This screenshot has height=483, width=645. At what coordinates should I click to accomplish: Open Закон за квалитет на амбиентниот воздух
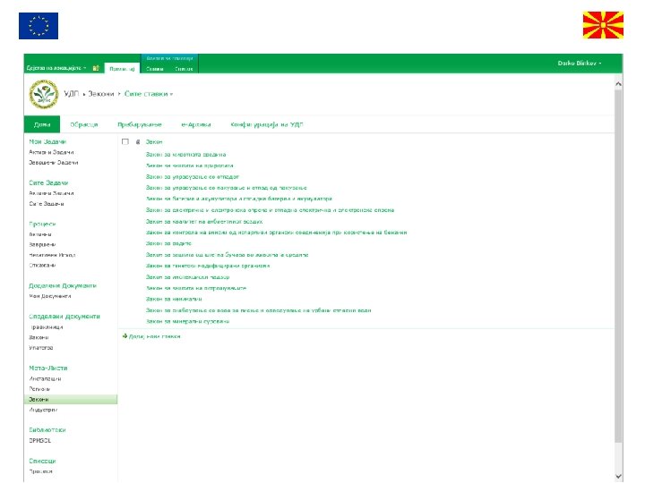point(204,222)
